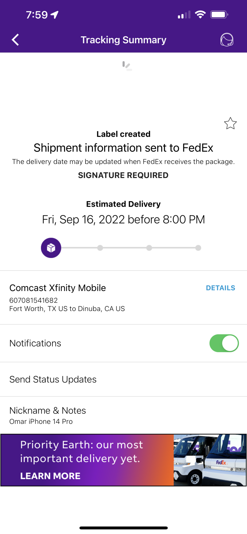The image size is (247, 534).
Task: Tap the FedEx vans image in ad
Action: click(x=210, y=460)
